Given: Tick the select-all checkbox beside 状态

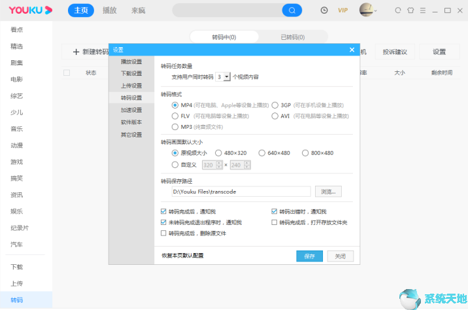Looking at the screenshot, I should pyautogui.click(x=67, y=73).
